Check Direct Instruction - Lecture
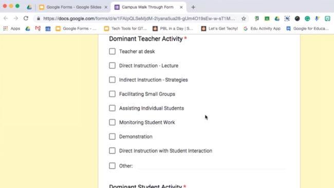The height and width of the screenshot is (188, 334). [112, 66]
